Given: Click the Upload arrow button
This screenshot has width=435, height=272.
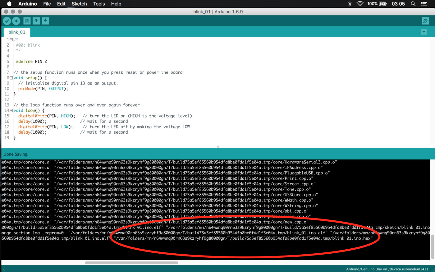Looking at the screenshot, I should (x=16, y=21).
